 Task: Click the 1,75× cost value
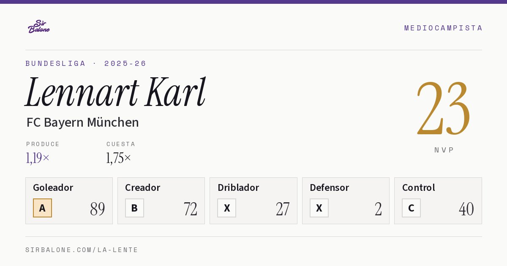(x=119, y=158)
